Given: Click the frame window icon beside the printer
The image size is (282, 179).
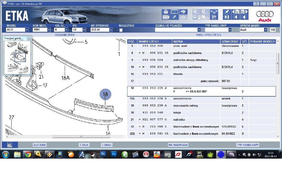Looking at the screenshot, I should click(174, 12).
